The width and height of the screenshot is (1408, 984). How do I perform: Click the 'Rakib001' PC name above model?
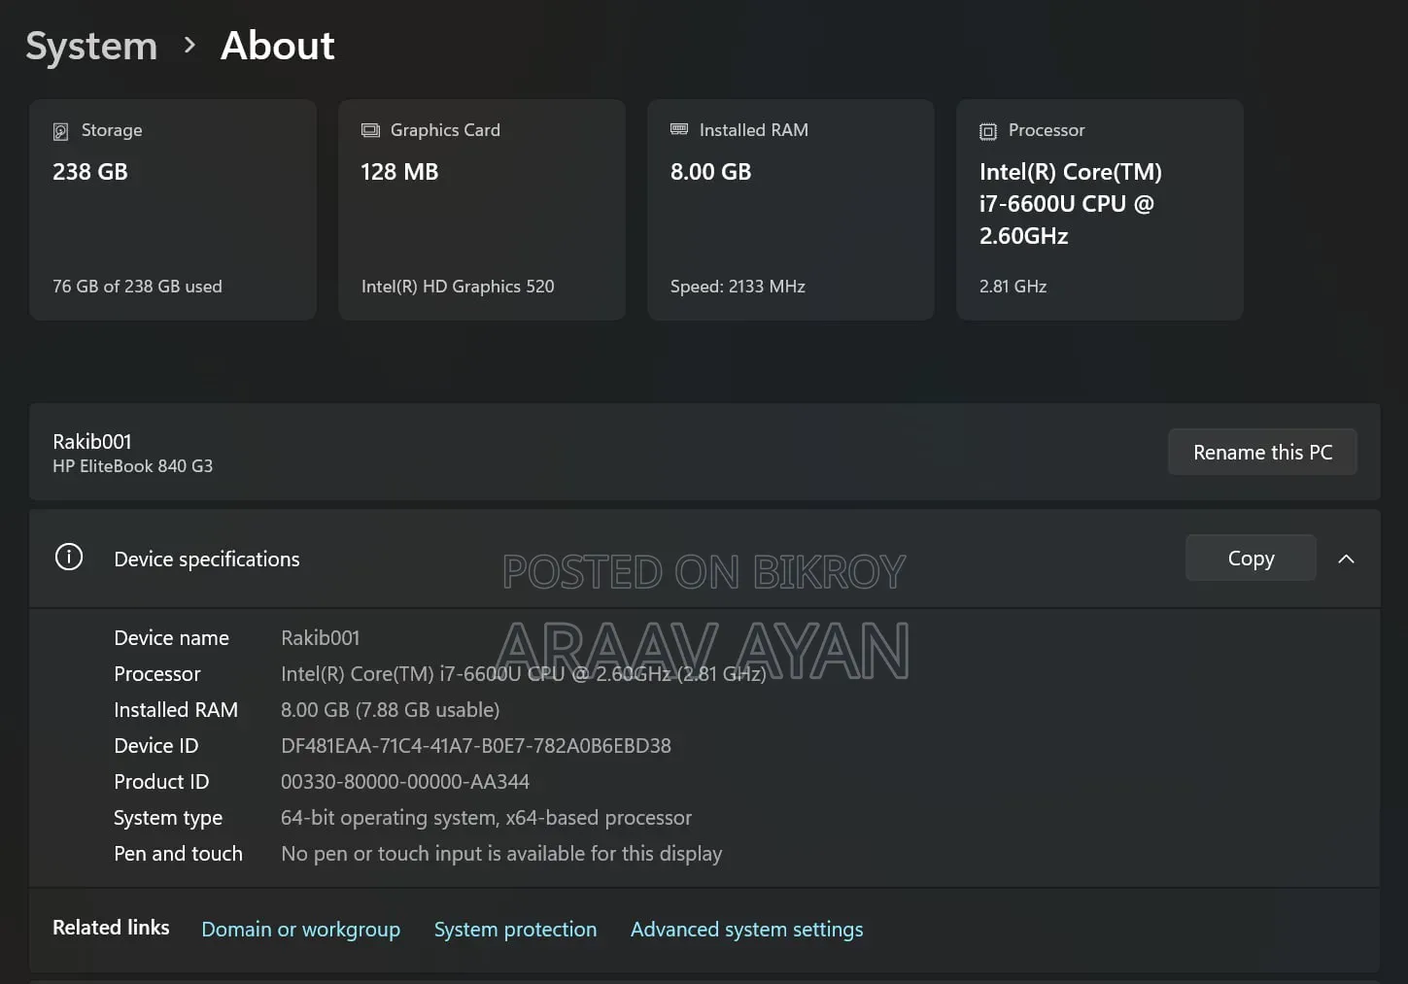click(92, 441)
